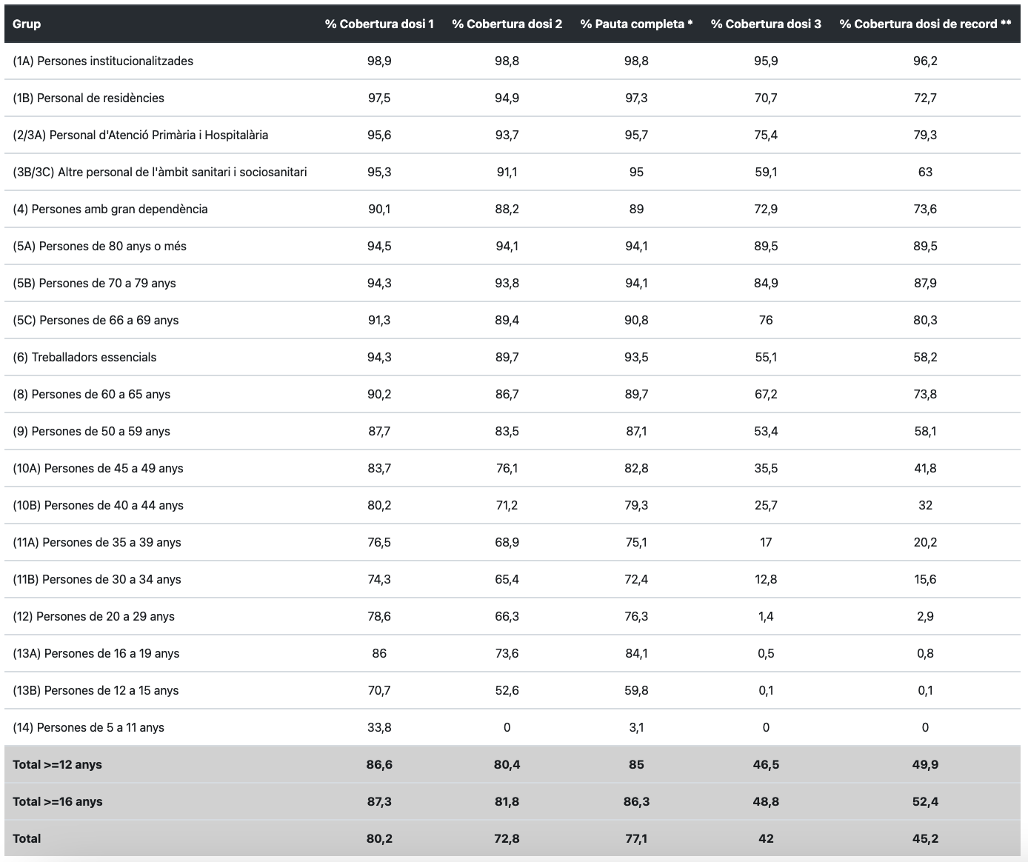
Task: Select (2/3A) Personal d'Atenció Primària i Hospitalària
Action: click(140, 135)
